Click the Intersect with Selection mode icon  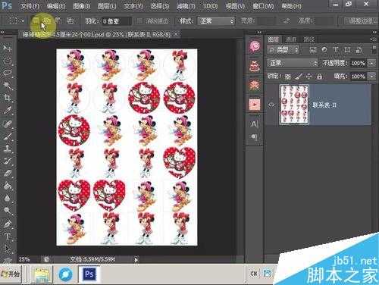[x=70, y=20]
